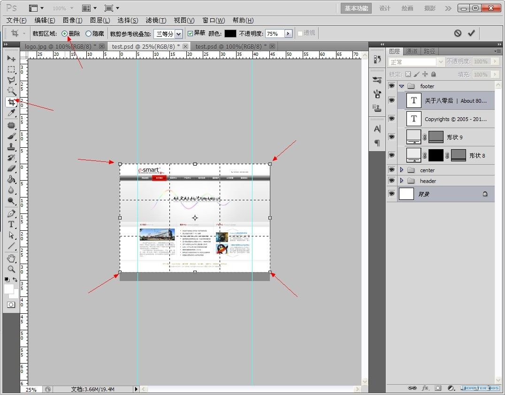Switch to the 摄影 workspace
This screenshot has width=505, height=395.
[429, 8]
